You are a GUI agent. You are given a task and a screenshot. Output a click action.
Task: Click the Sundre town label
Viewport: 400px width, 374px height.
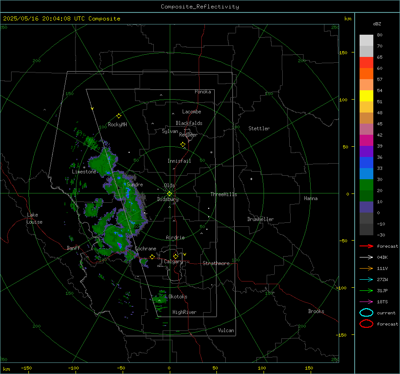(135, 185)
